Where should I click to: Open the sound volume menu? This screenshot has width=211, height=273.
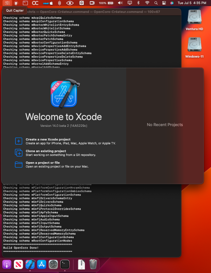[x=120, y=3]
